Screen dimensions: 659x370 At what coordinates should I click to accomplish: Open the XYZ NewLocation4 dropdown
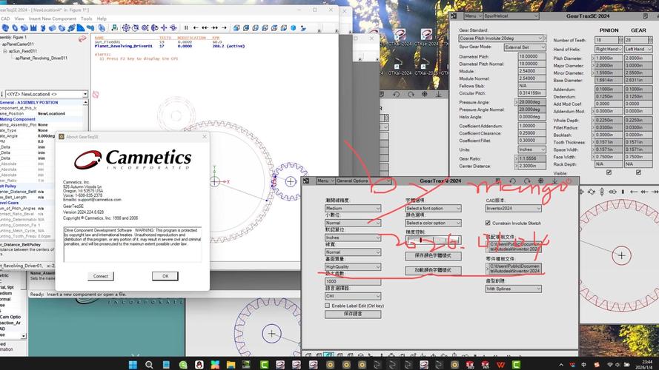46,94
